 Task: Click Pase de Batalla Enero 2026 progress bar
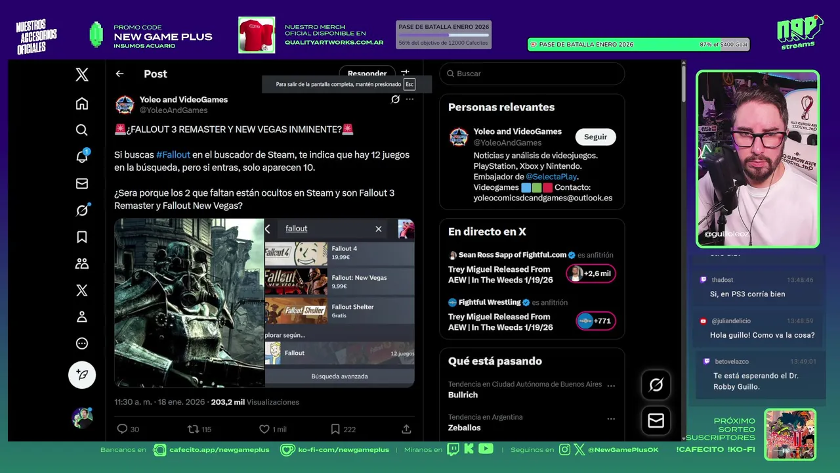[x=444, y=35]
